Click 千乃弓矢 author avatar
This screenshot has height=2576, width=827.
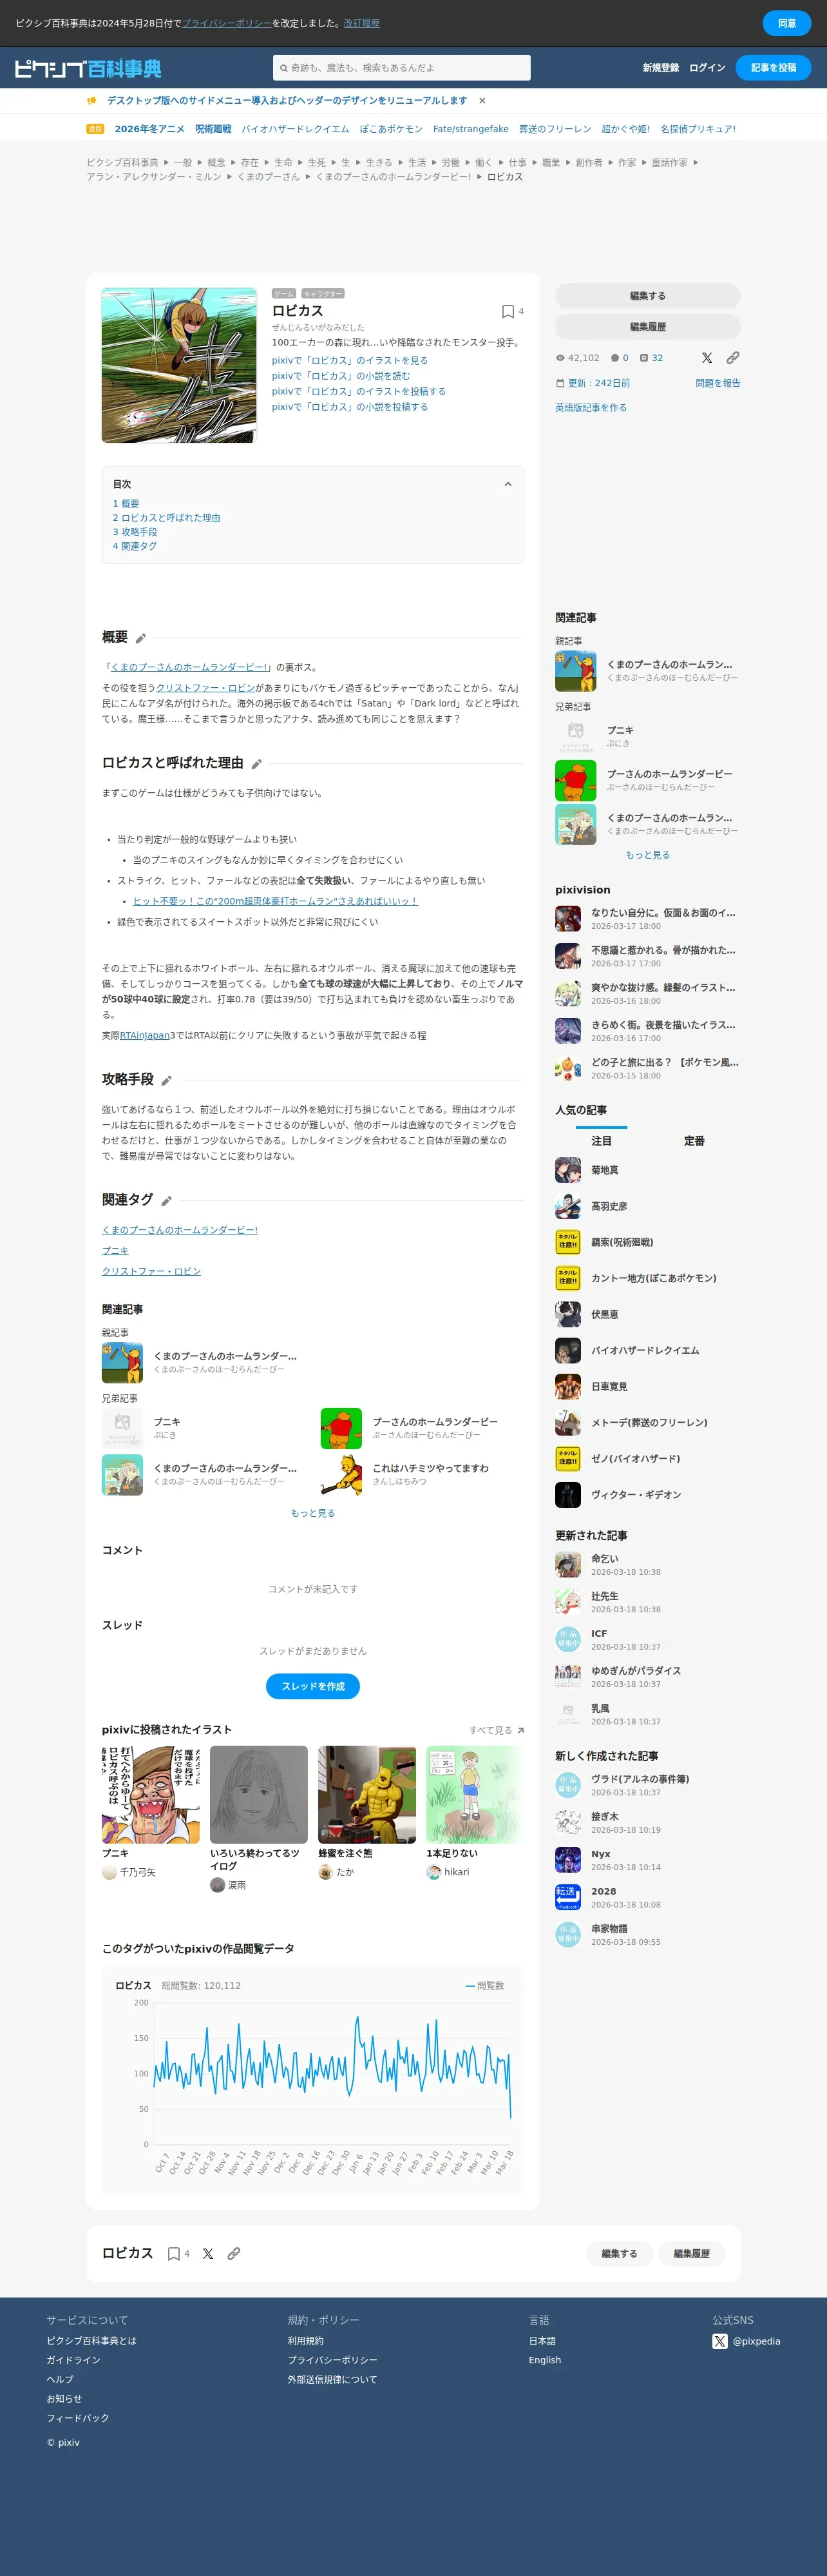109,1872
